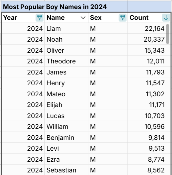Click the Year column header label
The height and width of the screenshot is (175, 172).
[x=10, y=18]
